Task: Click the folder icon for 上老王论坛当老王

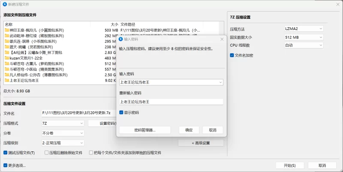Action: (x=7, y=80)
